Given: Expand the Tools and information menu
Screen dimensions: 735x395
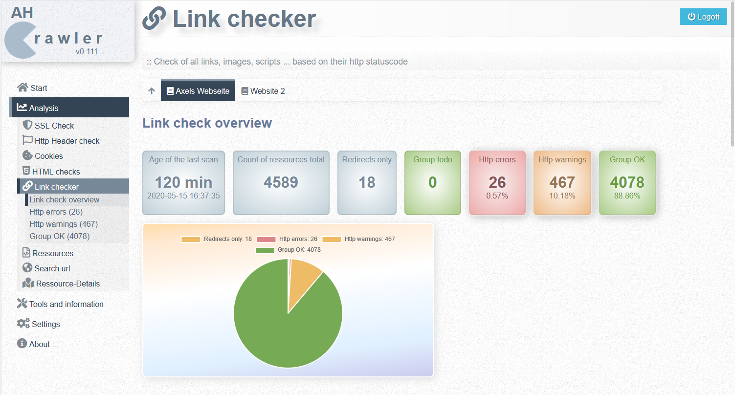Looking at the screenshot, I should (x=60, y=304).
